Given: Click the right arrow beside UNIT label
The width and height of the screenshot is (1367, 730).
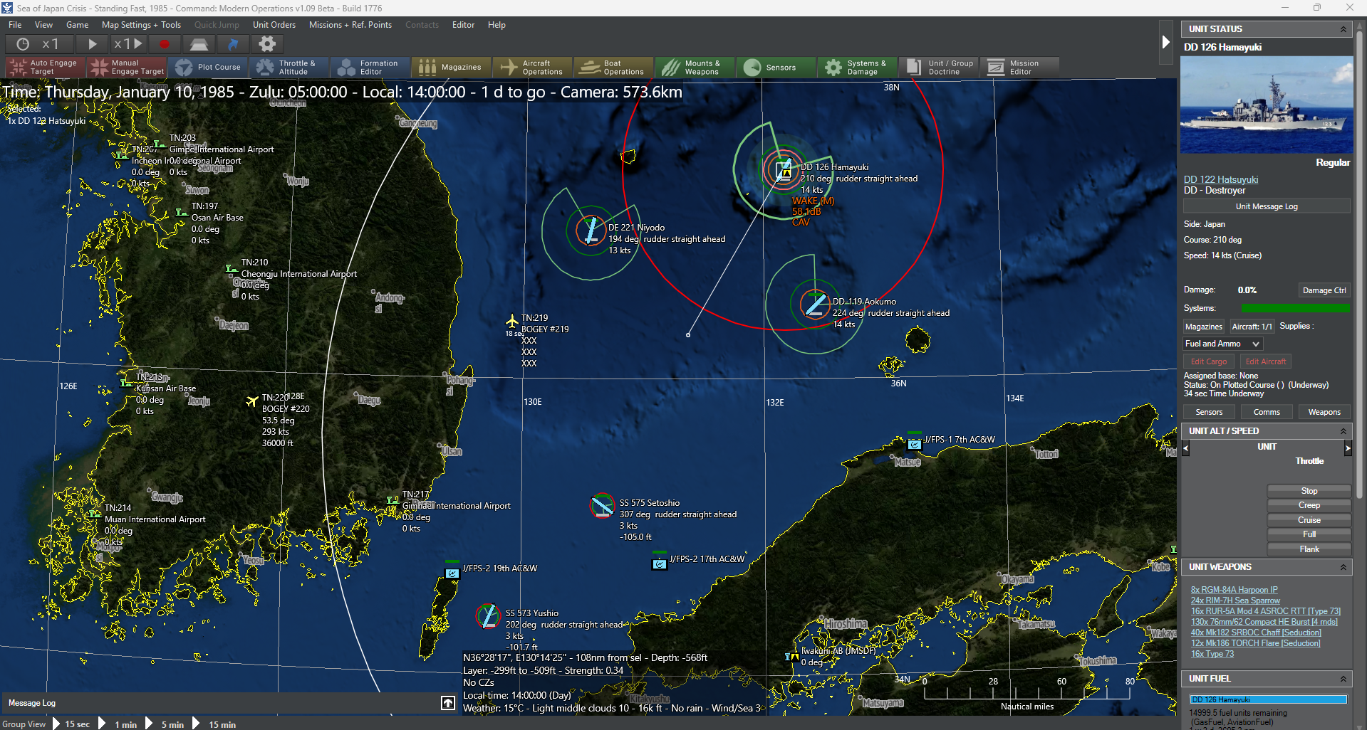Looking at the screenshot, I should (x=1348, y=448).
